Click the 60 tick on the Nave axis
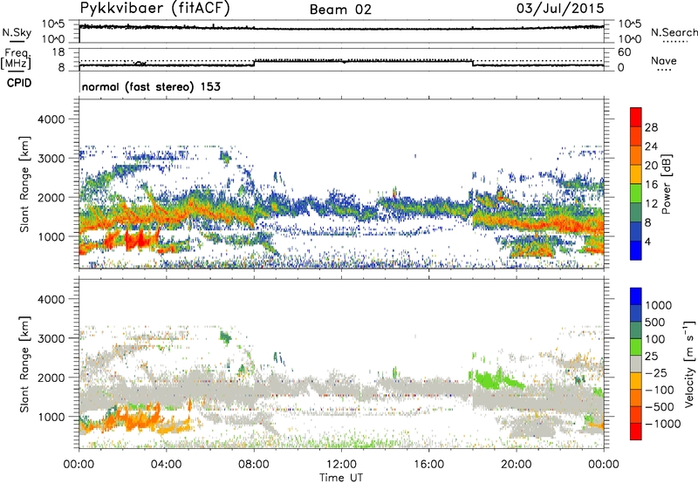 coord(624,52)
